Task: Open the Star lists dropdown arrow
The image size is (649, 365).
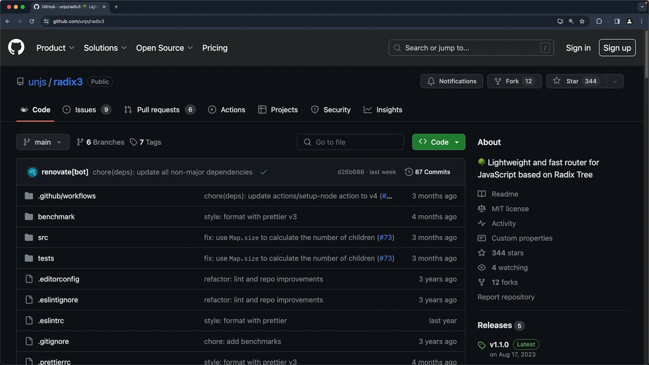Action: tap(615, 81)
